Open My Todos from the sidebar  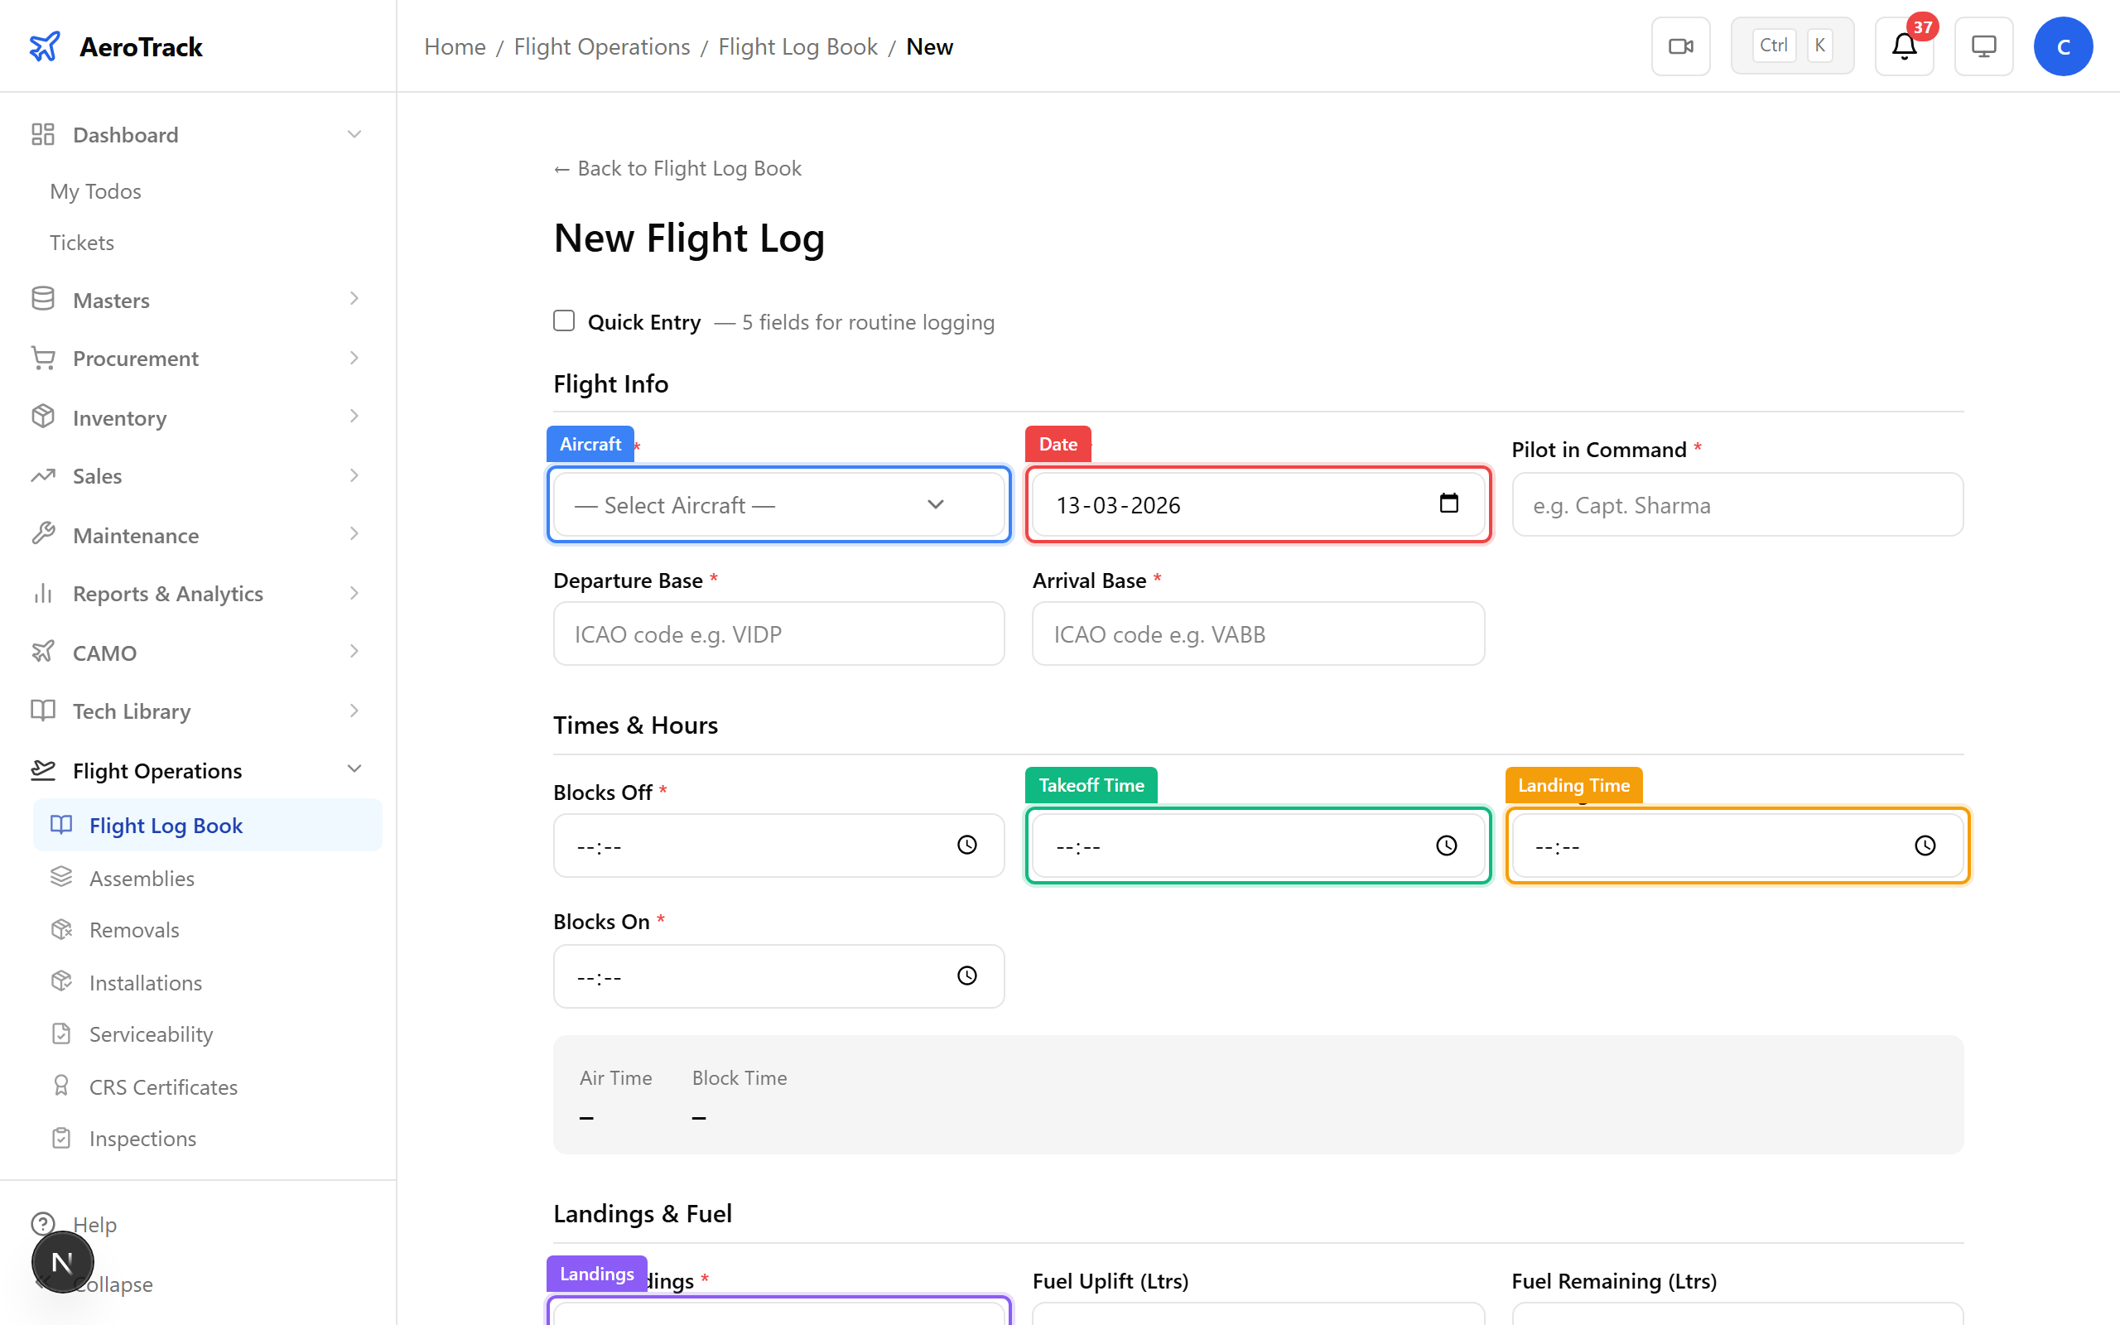[94, 190]
